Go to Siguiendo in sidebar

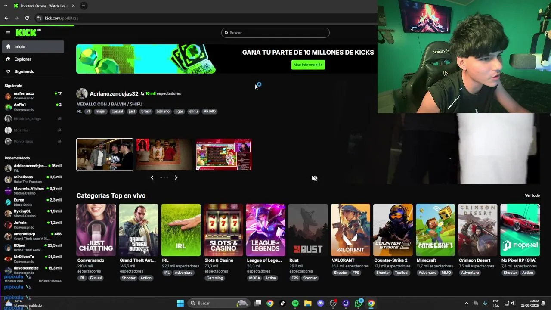(x=33, y=71)
